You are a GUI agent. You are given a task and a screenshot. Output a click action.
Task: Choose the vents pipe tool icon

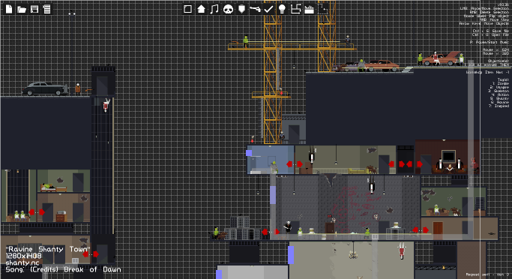click(295, 9)
